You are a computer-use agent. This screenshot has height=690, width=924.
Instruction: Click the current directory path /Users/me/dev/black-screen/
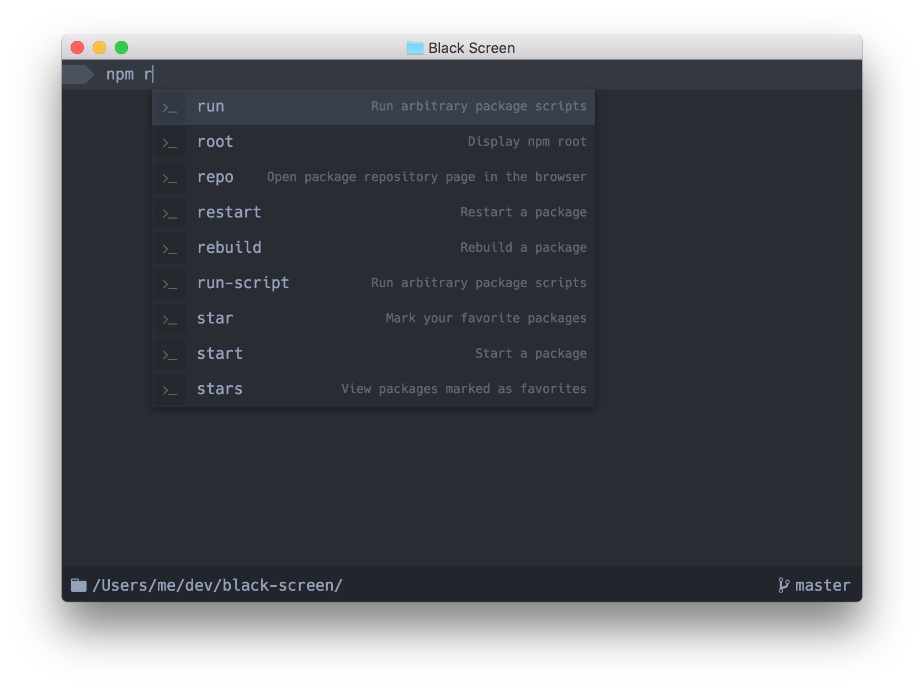[x=217, y=585]
